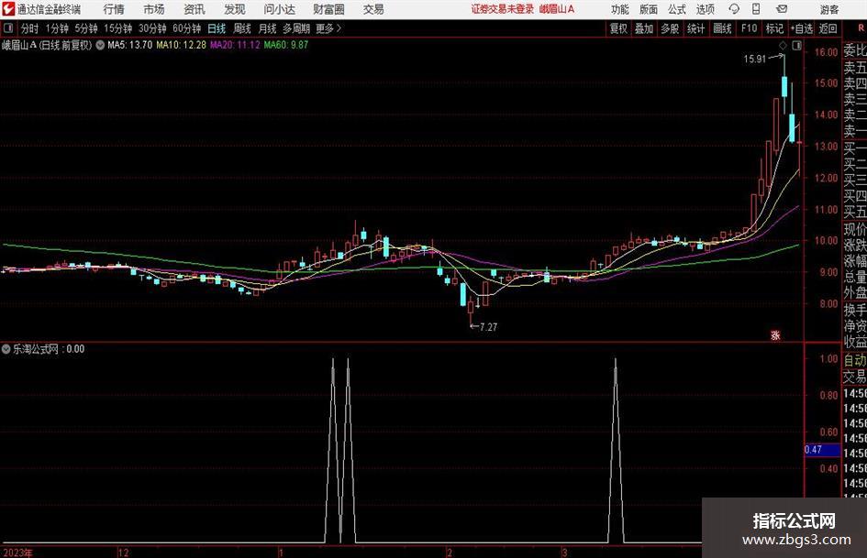Click MA20: 11.12 indicator label
The height and width of the screenshot is (558, 867).
click(x=235, y=45)
